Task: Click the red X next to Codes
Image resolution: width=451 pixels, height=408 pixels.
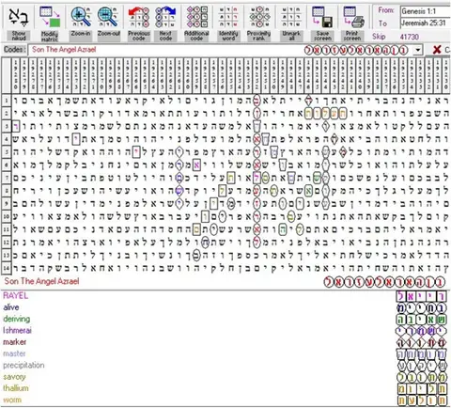Action: coord(437,50)
